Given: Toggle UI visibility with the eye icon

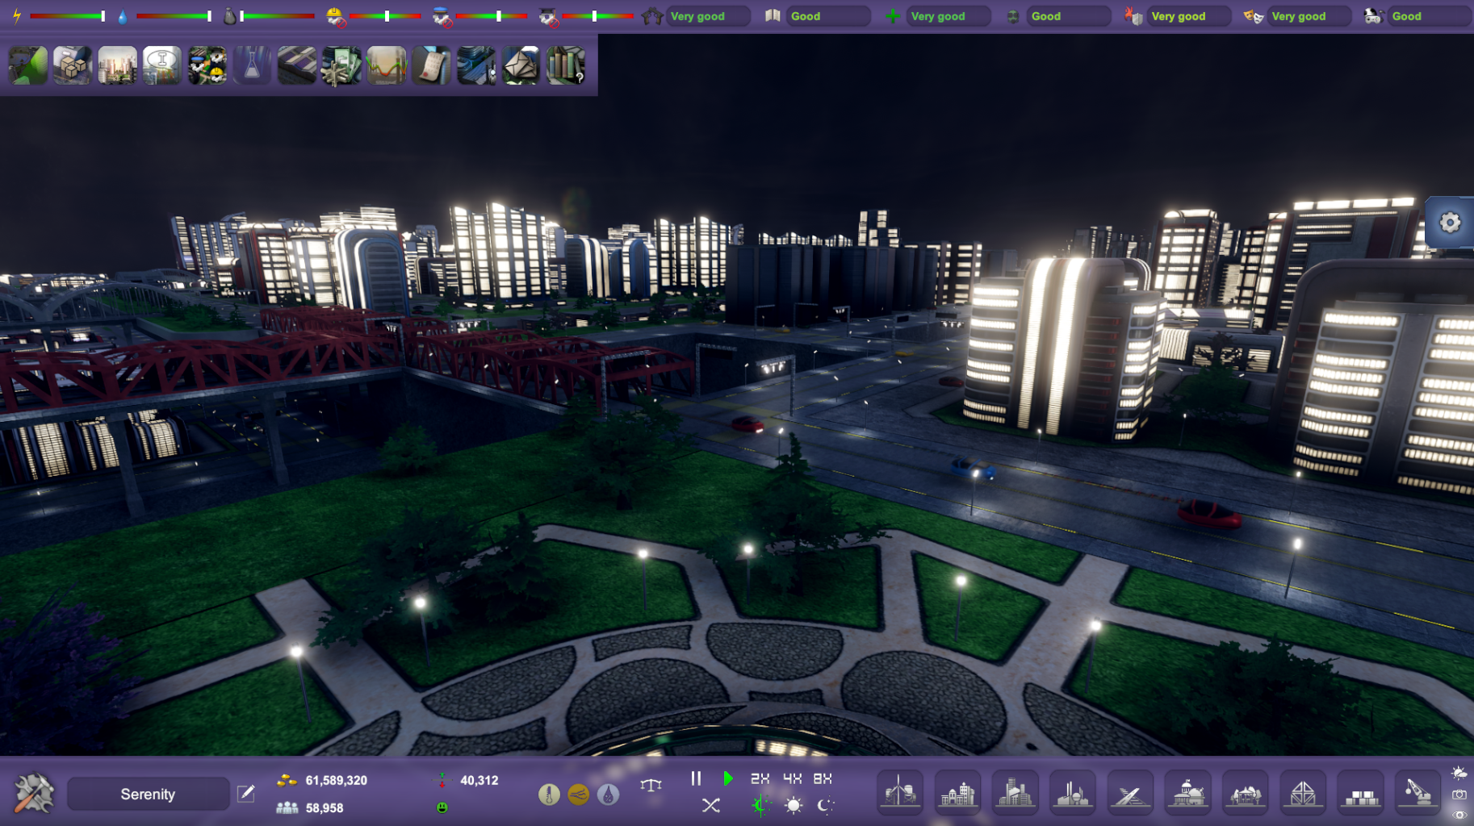Looking at the screenshot, I should tap(1459, 815).
